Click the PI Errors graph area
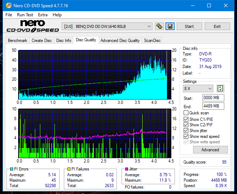Image resolution: width=237 pixels, height=194 pixels. (x=95, y=75)
